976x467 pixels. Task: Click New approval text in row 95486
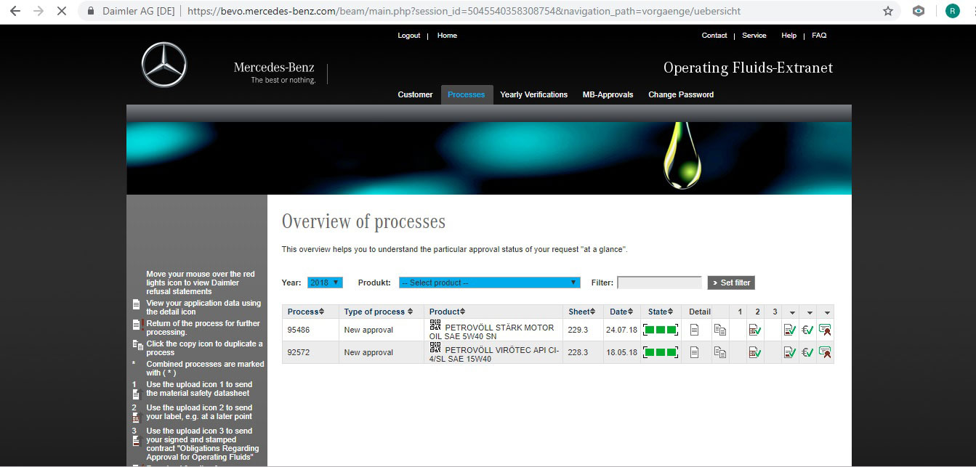[x=368, y=330]
